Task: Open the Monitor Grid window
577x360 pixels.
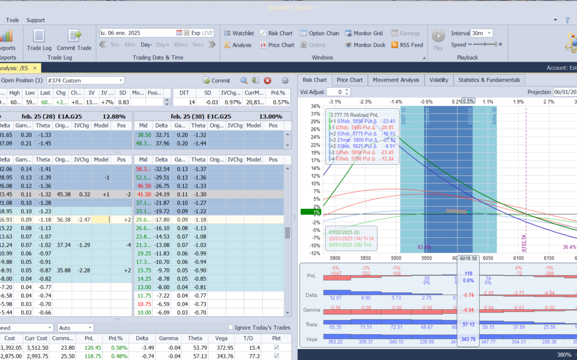Action: [x=364, y=33]
